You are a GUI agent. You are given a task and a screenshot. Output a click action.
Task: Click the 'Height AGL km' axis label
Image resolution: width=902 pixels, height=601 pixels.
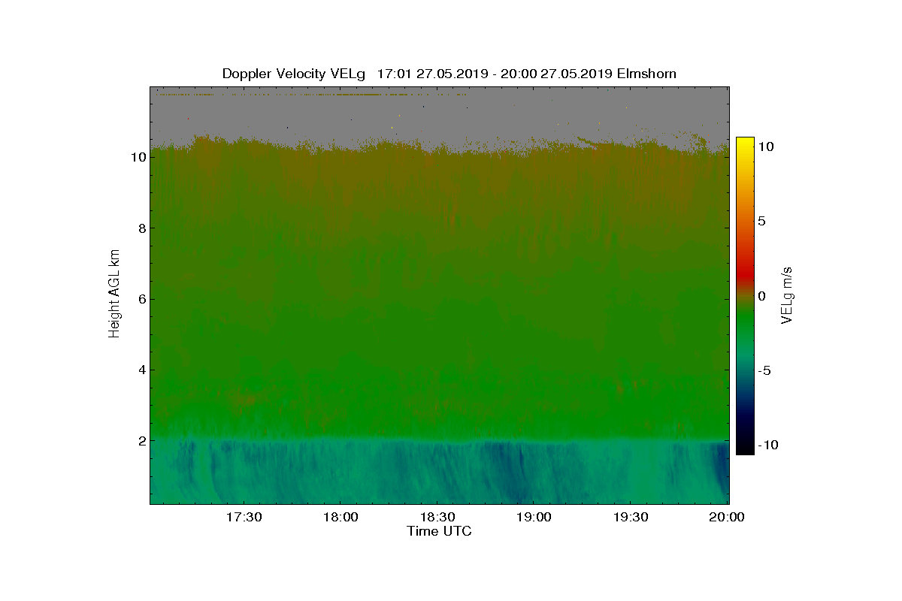[x=115, y=295]
